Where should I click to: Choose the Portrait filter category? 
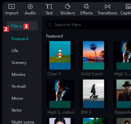(x=19, y=86)
